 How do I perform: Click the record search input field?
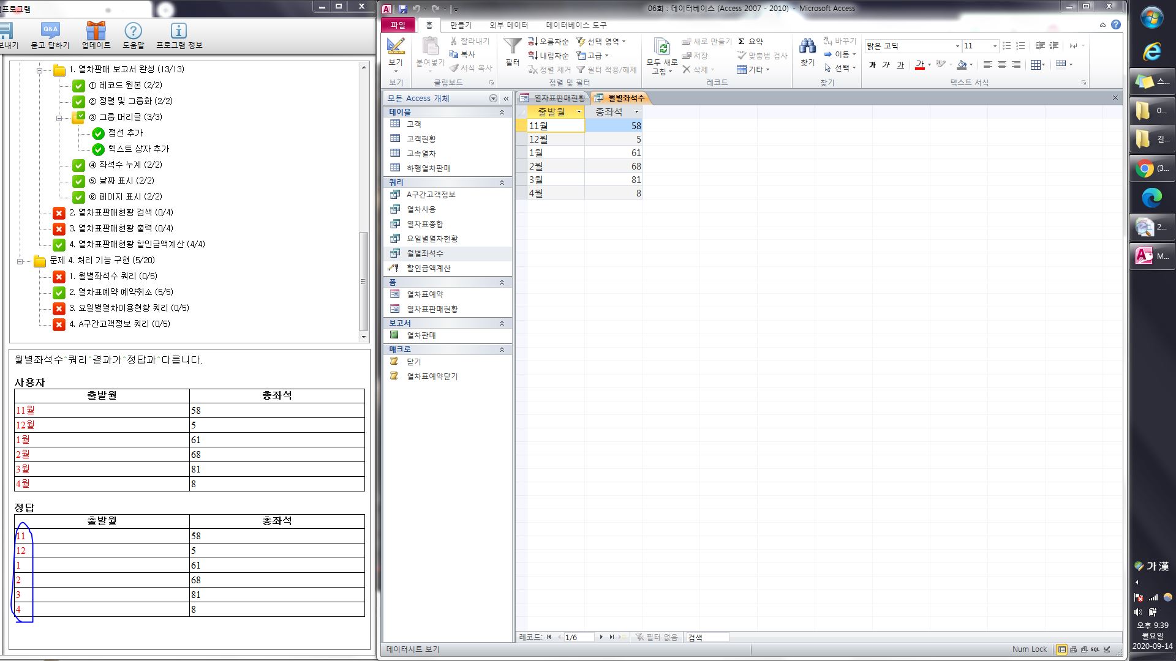tap(707, 637)
